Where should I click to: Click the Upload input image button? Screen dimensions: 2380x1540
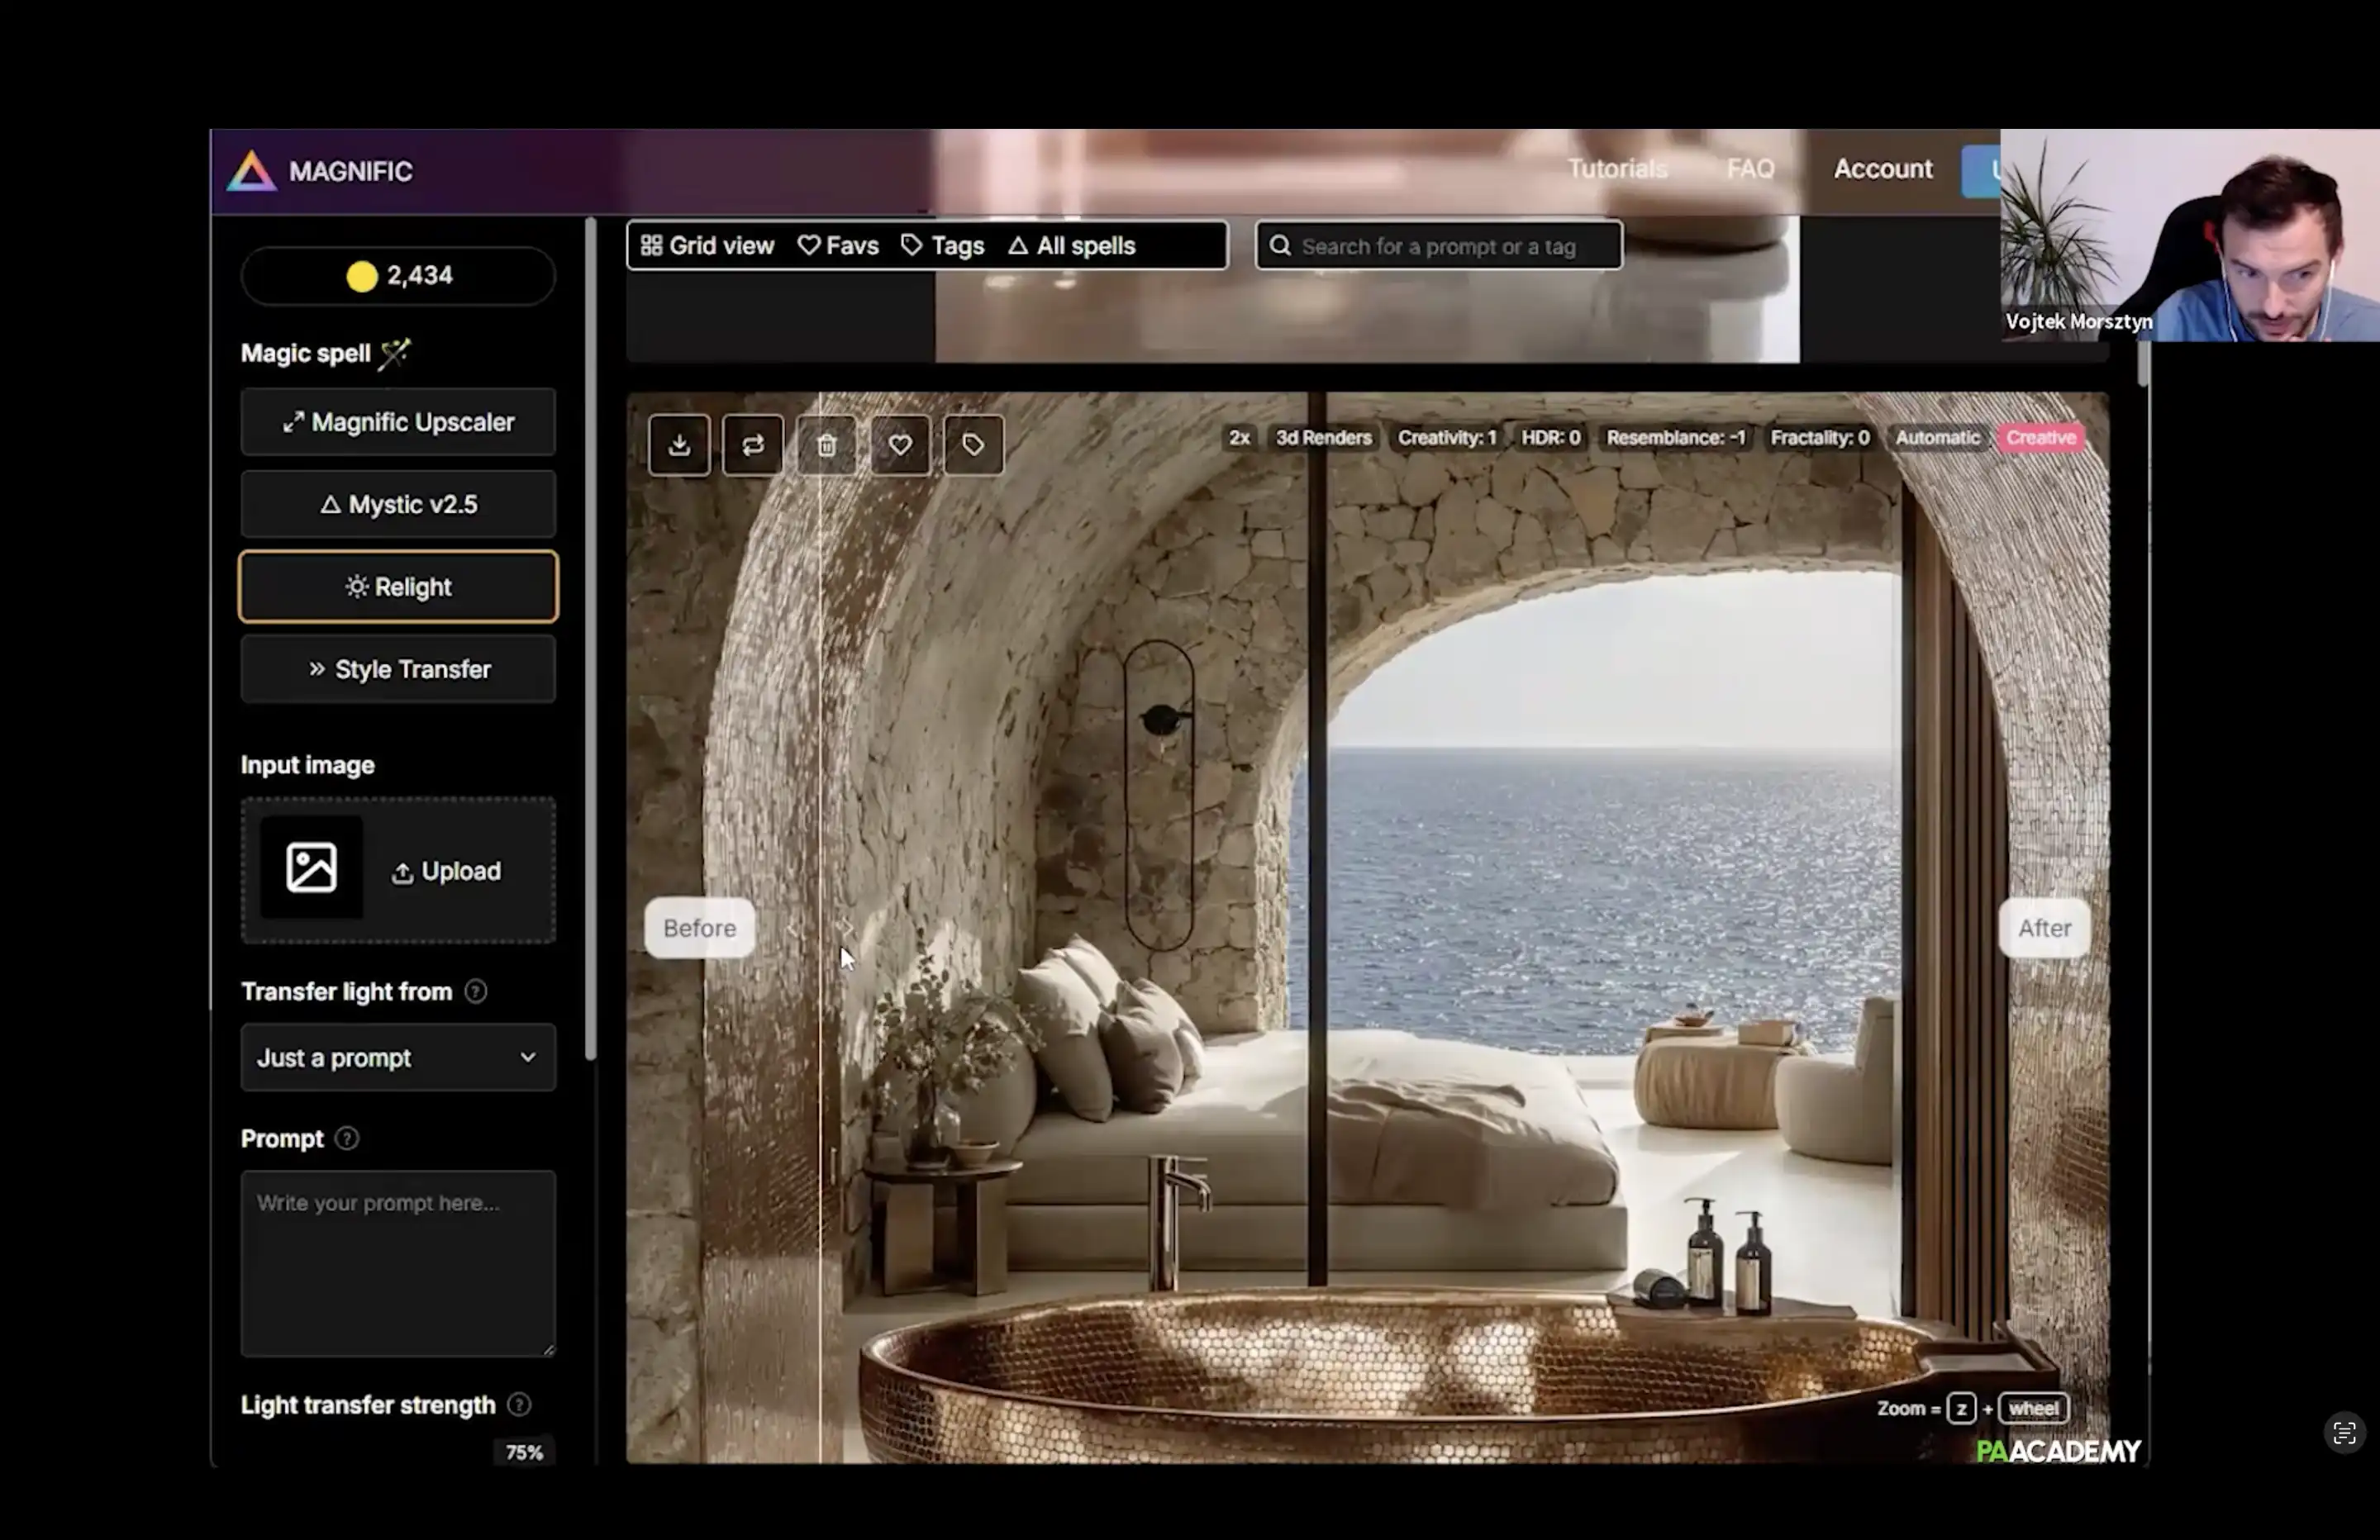click(446, 872)
